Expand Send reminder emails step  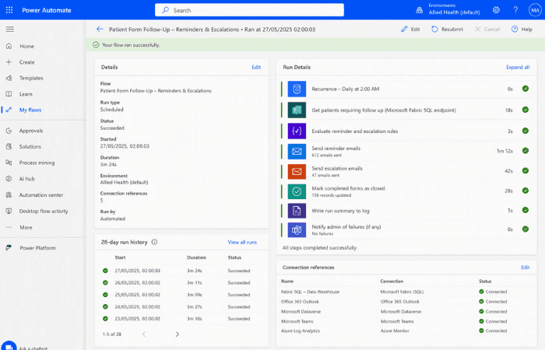(x=406, y=151)
